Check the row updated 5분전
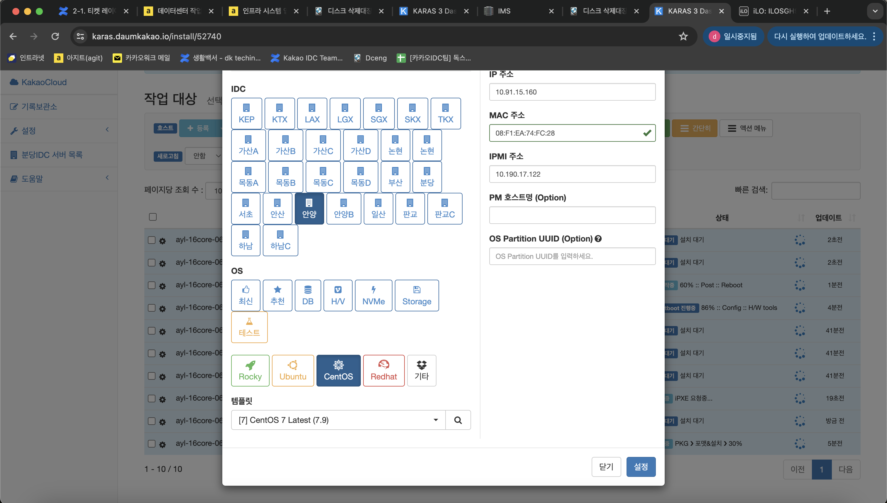Screen dimensions: 887x503 [151, 444]
